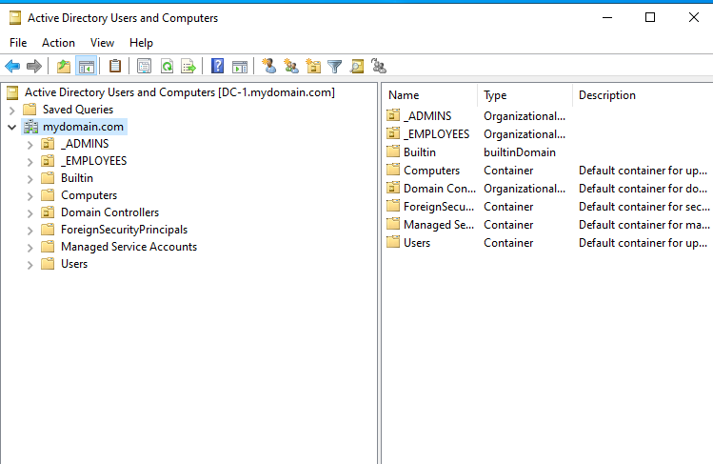Select the mydomain.com label in the tree
The width and height of the screenshot is (713, 464).
click(83, 127)
